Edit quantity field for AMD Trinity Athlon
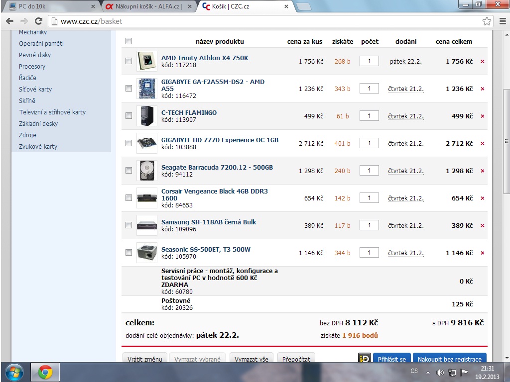The image size is (510, 382). pos(369,61)
